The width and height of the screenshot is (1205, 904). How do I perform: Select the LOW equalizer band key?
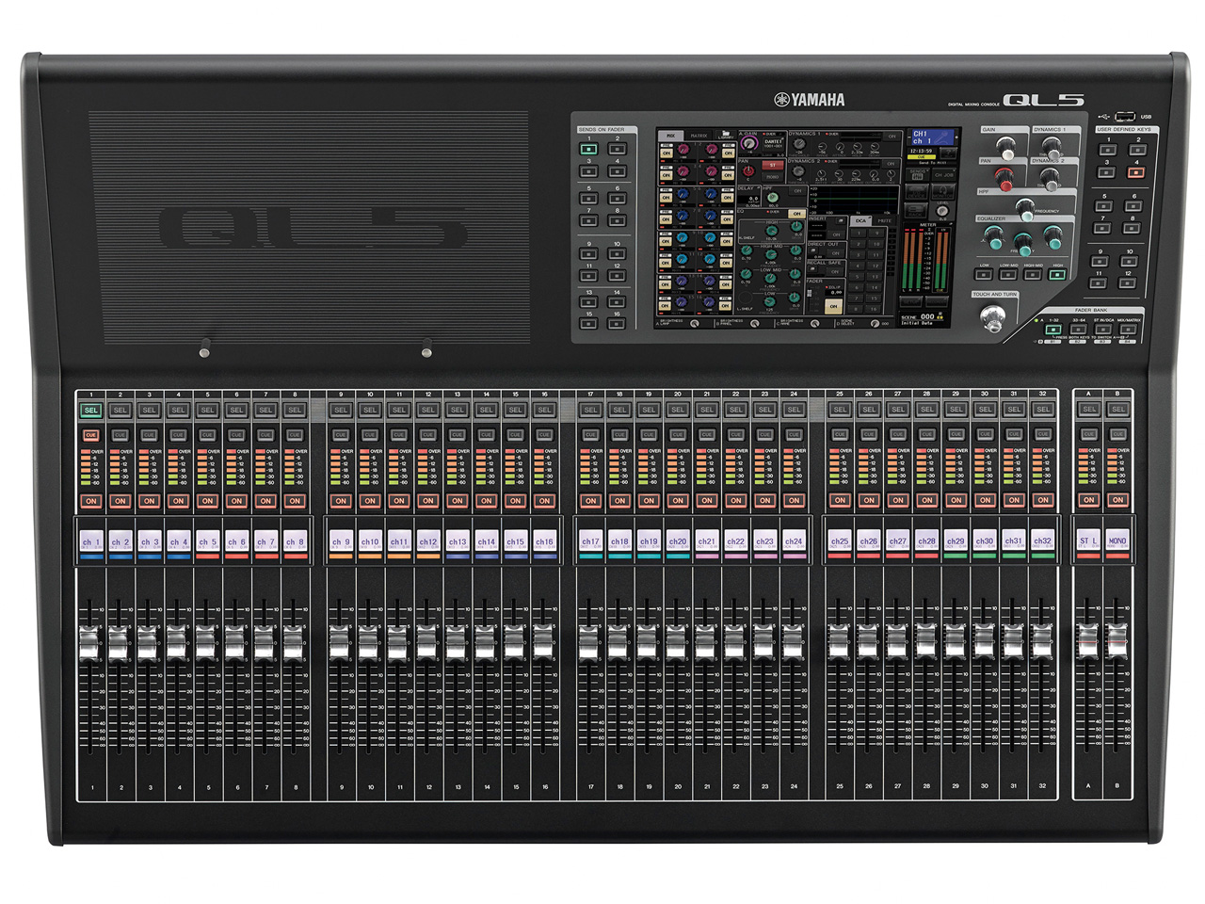click(x=983, y=274)
